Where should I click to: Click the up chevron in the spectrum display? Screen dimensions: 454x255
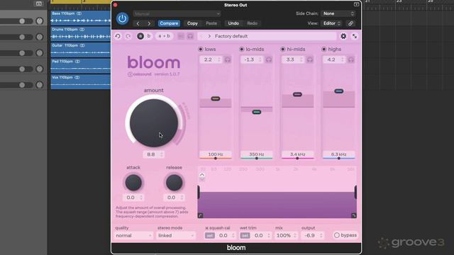201,175
